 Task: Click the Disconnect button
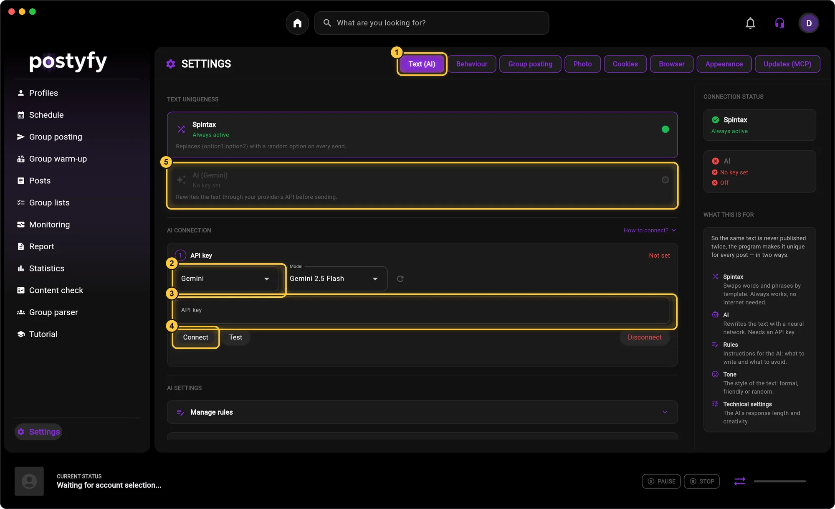pos(645,337)
